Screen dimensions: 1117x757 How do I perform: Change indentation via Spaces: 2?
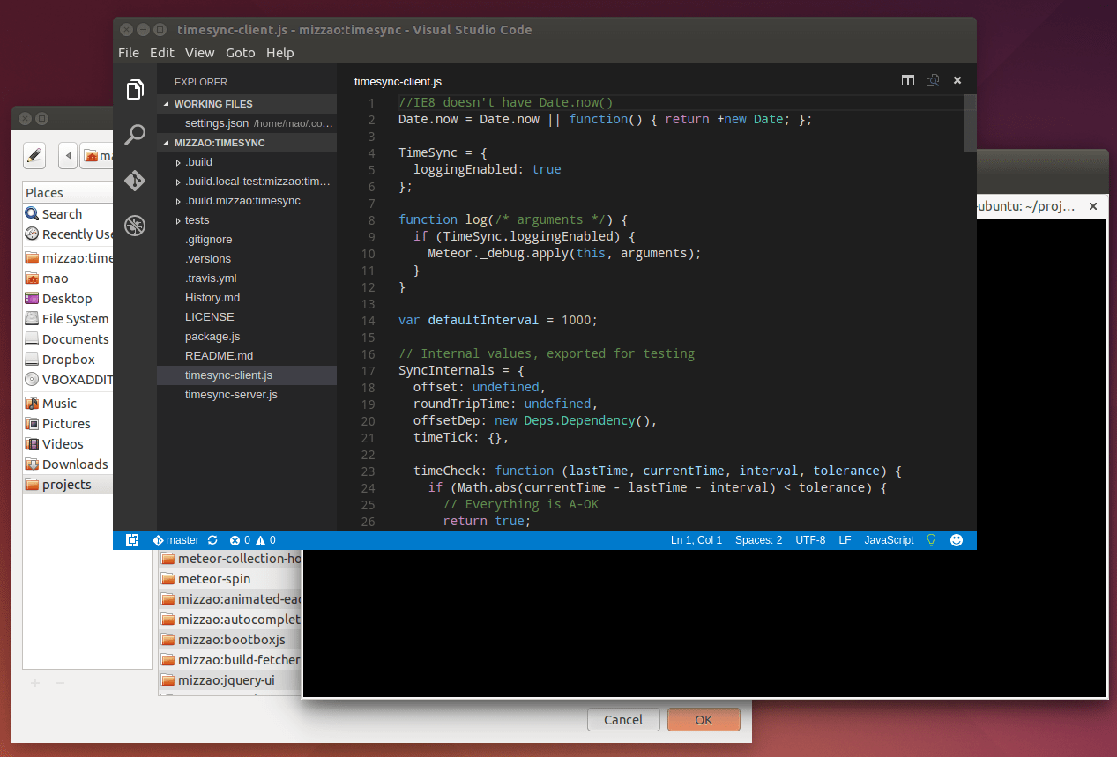tap(758, 540)
